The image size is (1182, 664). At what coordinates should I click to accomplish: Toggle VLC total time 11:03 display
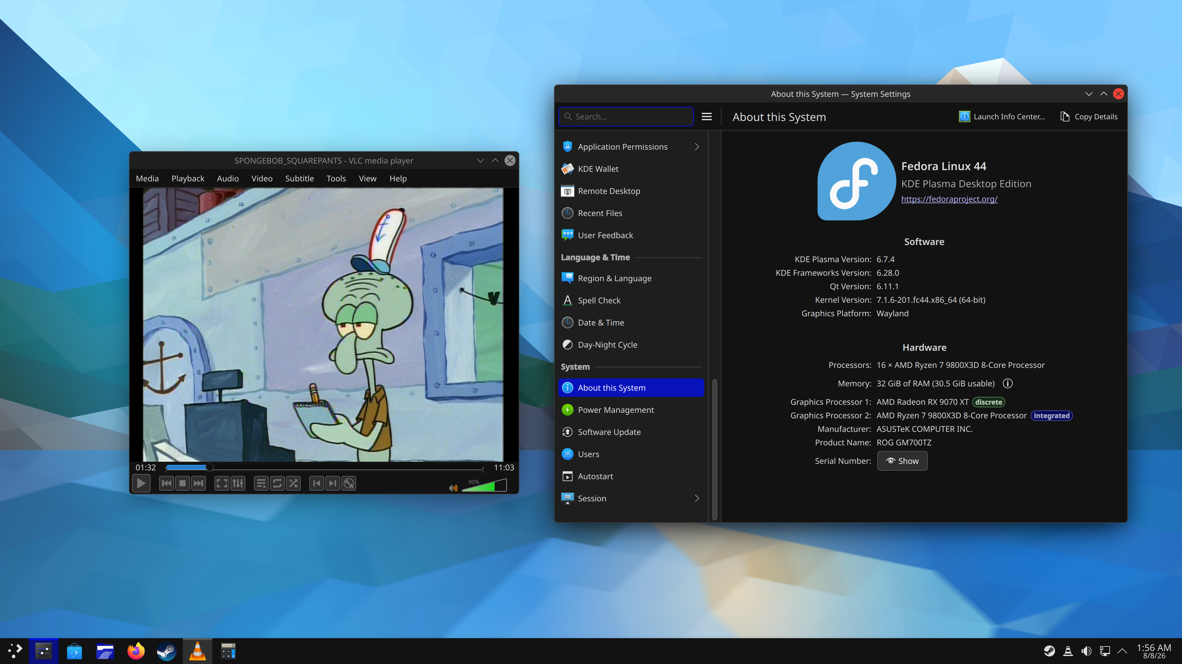pyautogui.click(x=504, y=467)
